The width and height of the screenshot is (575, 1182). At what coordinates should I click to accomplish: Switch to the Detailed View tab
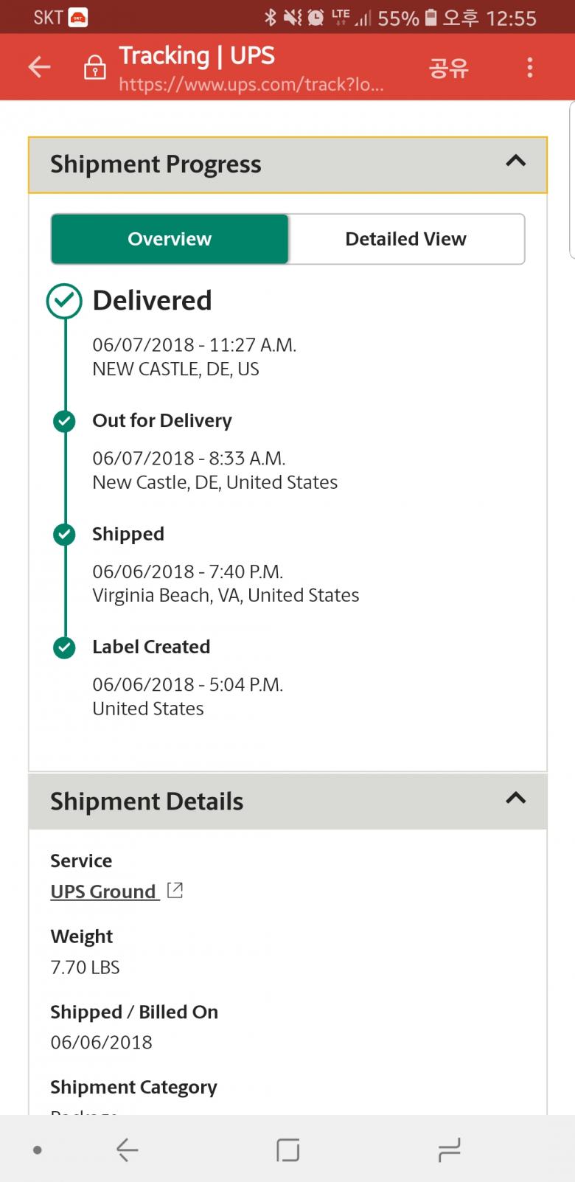[x=405, y=239]
